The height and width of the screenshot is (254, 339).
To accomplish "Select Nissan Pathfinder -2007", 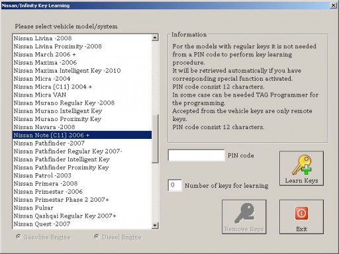I will [82, 143].
